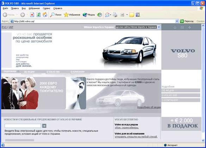Screen dimensions: 206x148
Task: Expand the address bar dropdown
Action: [x=177, y=21]
